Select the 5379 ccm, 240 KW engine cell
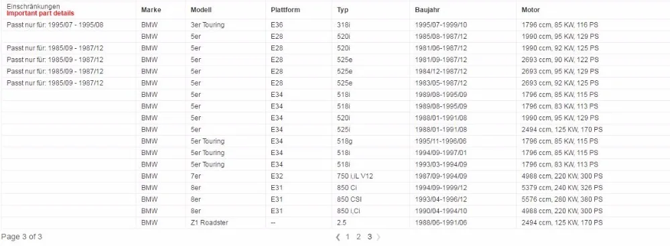Viewport: 670px width, 246px height. coord(593,188)
